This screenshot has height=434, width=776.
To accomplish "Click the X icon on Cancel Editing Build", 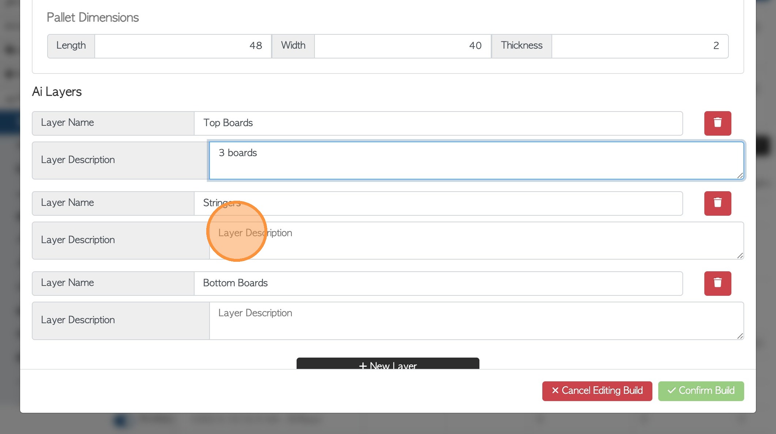I will point(555,391).
